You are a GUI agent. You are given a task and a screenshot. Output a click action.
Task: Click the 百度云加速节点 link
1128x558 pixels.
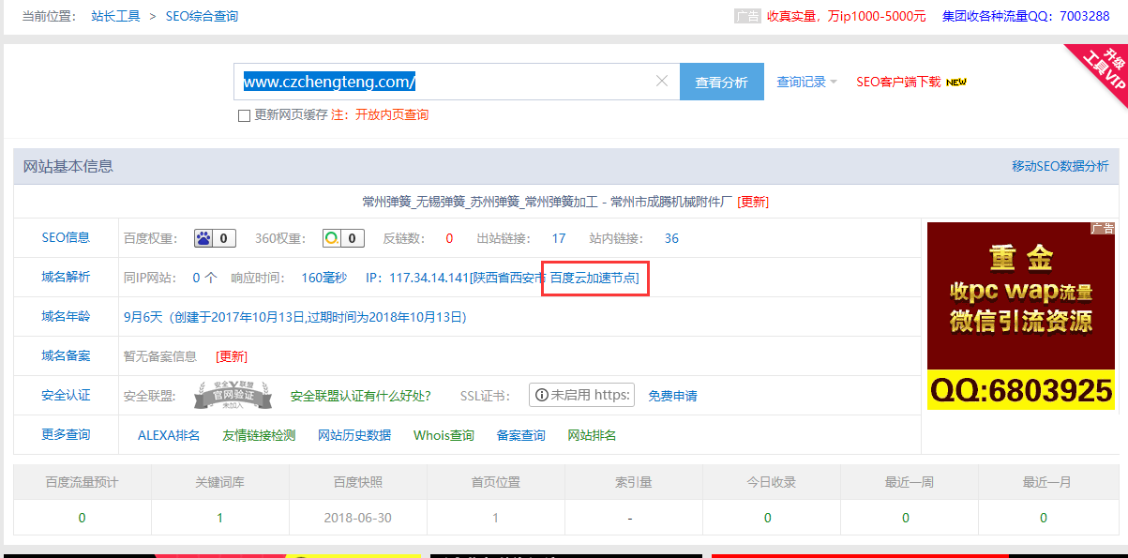pyautogui.click(x=594, y=278)
